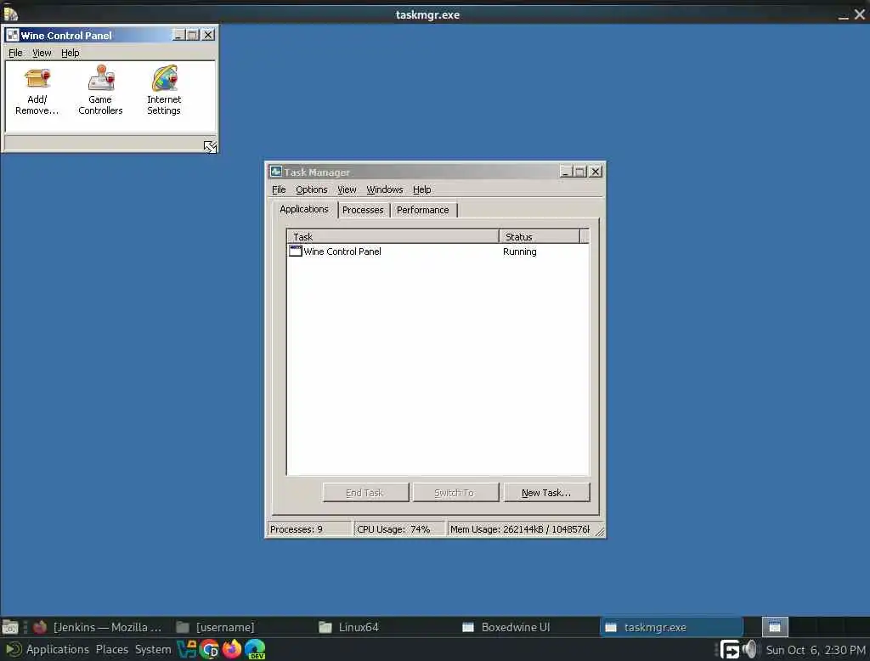Click the workspace switcher icon in taskbar
This screenshot has height=661, width=870.
coord(775,627)
